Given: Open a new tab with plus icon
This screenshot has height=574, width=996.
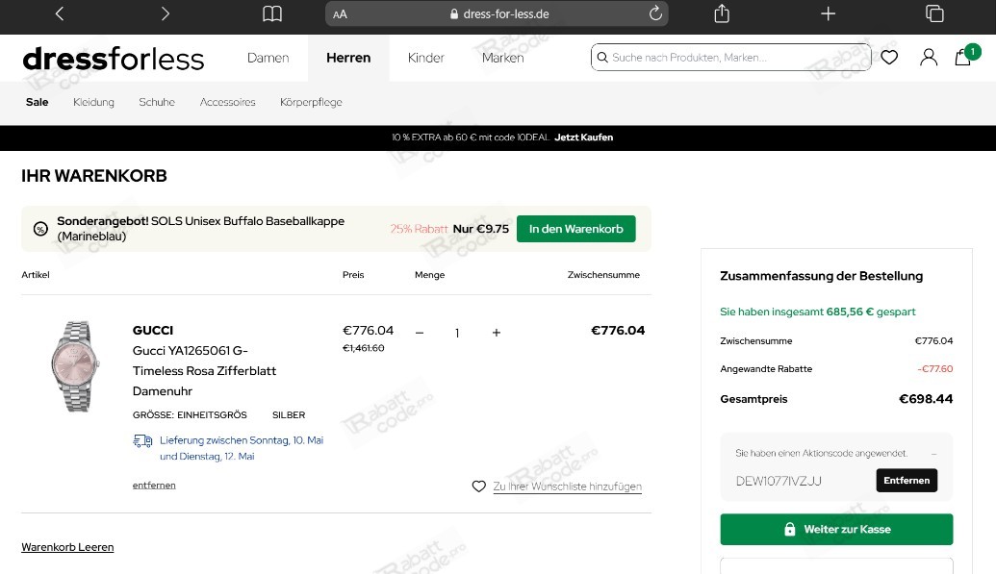Looking at the screenshot, I should (x=828, y=13).
